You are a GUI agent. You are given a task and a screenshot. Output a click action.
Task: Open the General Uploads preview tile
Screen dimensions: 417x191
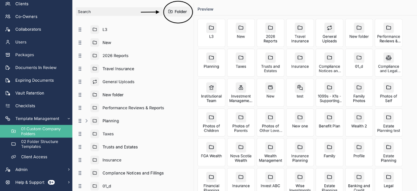point(330,33)
